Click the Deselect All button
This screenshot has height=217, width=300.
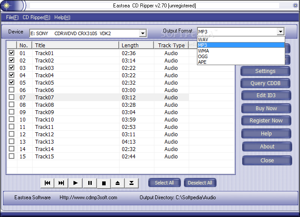tap(200, 183)
